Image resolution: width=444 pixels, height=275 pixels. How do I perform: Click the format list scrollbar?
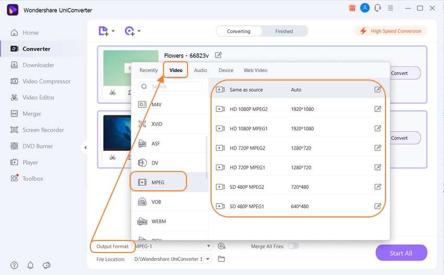206,157
